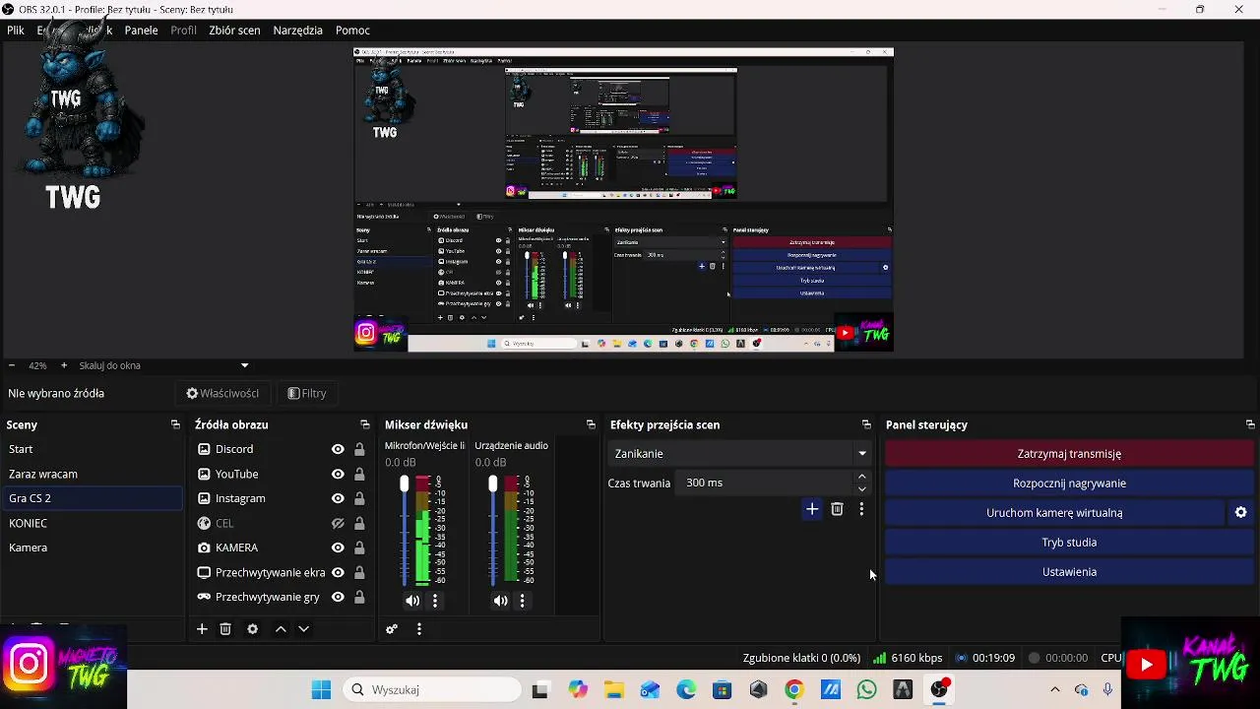Toggle lock on the Discord source
Screen dimensions: 1260x709
(x=359, y=449)
